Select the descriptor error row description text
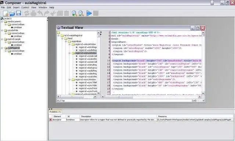This screenshot has width=235, height=141. point(118,120)
